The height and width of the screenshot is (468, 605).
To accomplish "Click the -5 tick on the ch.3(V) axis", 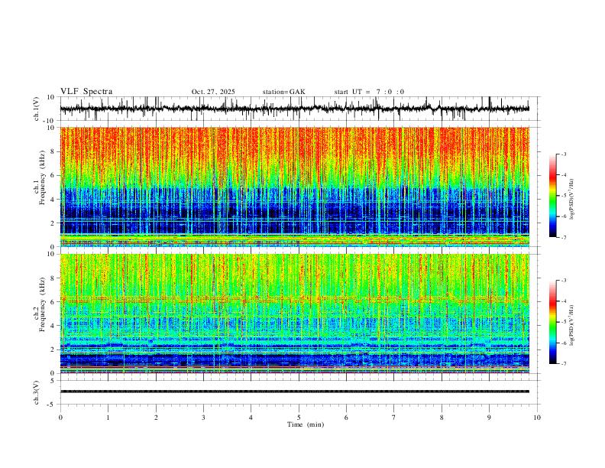I will (52, 405).
